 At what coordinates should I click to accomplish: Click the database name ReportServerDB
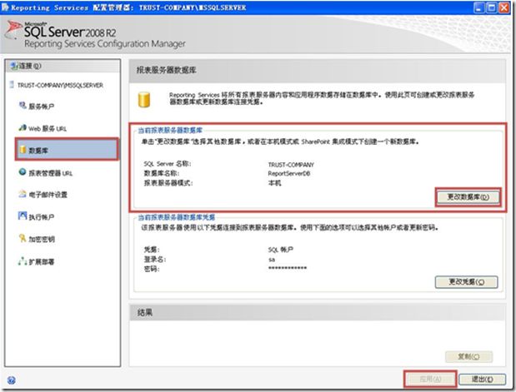[x=289, y=173]
